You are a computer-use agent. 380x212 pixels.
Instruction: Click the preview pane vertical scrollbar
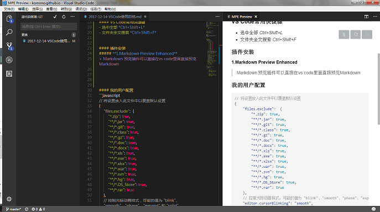378,89
